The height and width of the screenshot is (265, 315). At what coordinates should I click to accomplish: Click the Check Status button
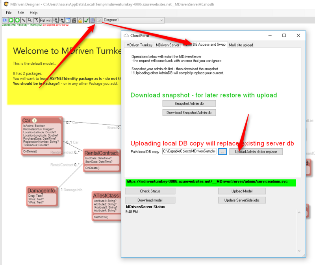[150, 191]
